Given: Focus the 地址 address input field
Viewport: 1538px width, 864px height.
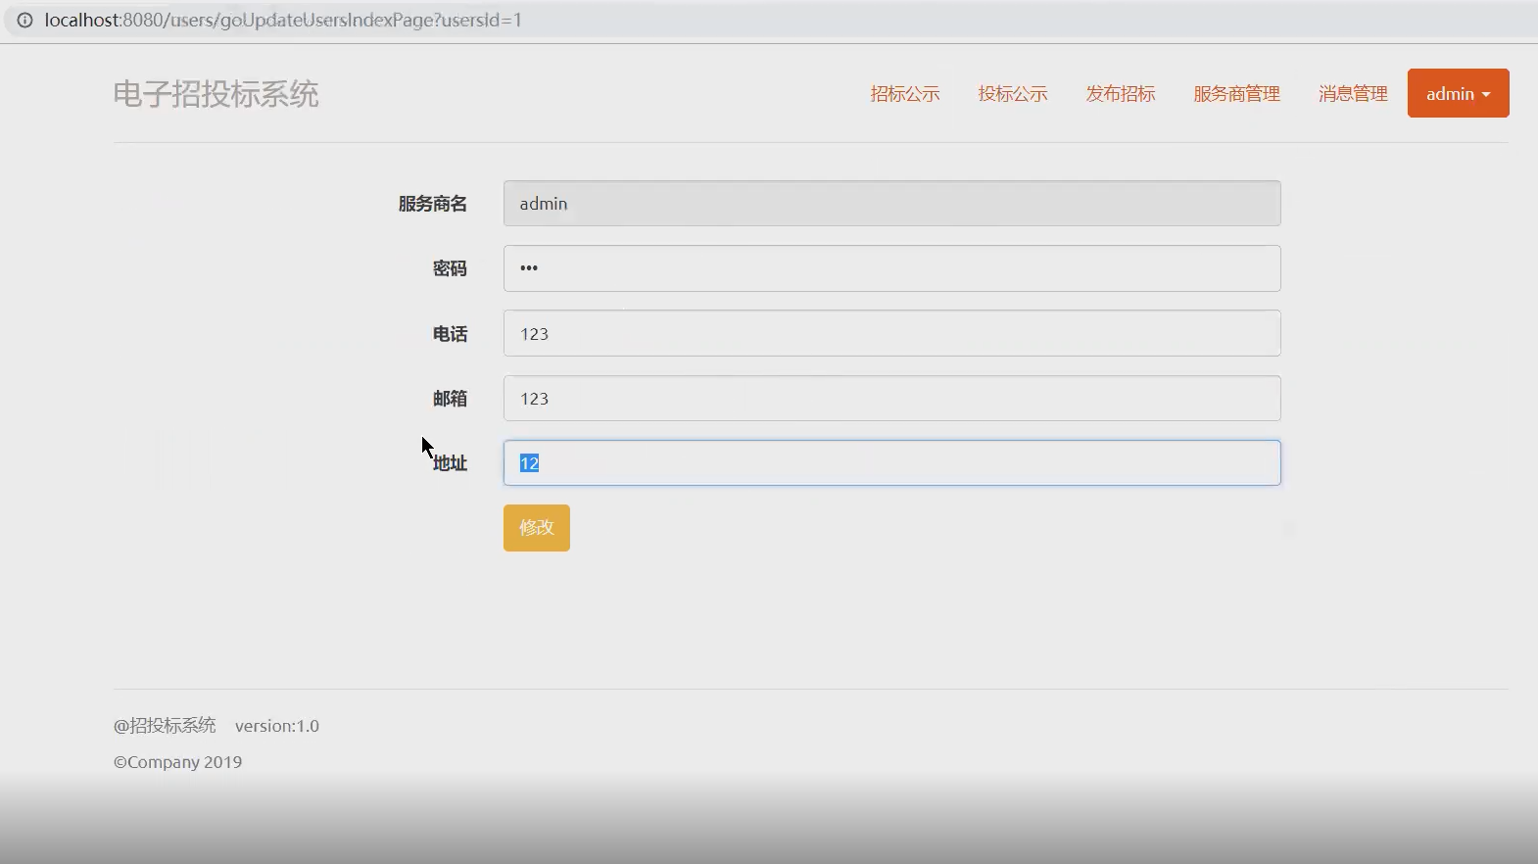Looking at the screenshot, I should tap(891, 462).
